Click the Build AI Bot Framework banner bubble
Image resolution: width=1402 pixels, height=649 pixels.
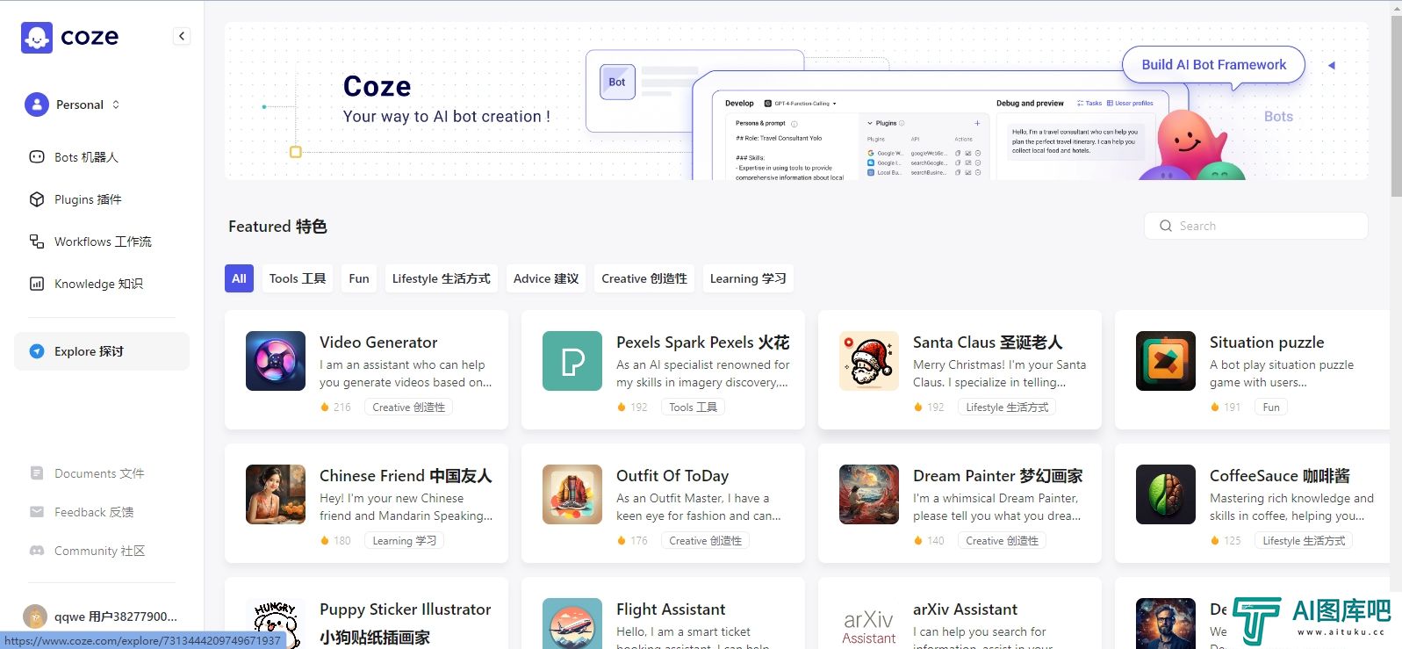tap(1213, 65)
